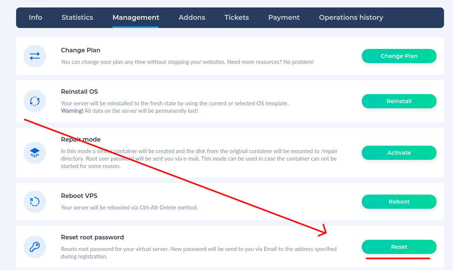Click the Reboot VPS circular arrow icon

point(35,202)
